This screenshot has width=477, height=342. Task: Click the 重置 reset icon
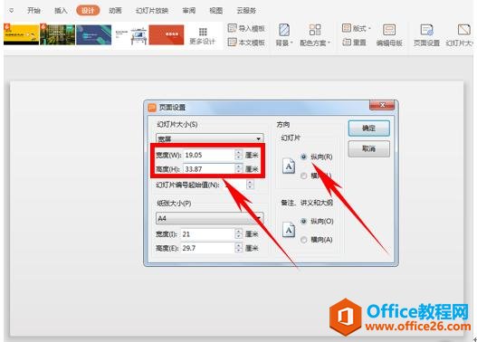pos(347,42)
